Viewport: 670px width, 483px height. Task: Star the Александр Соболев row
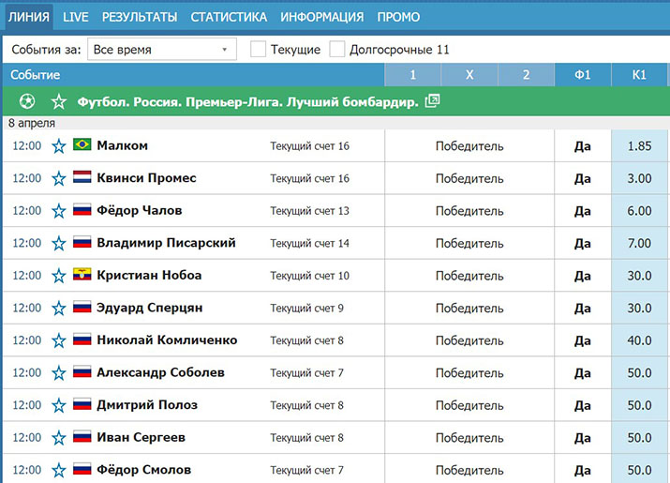coord(58,373)
